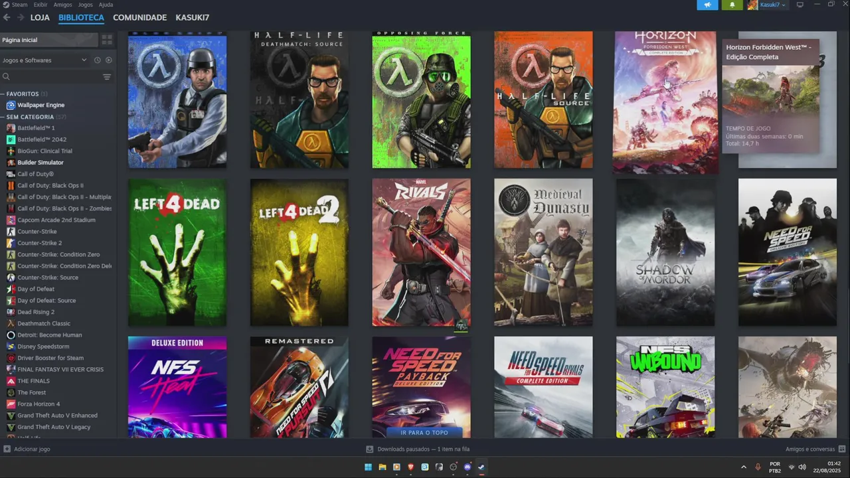Open the Ajuda menu

pos(106,5)
